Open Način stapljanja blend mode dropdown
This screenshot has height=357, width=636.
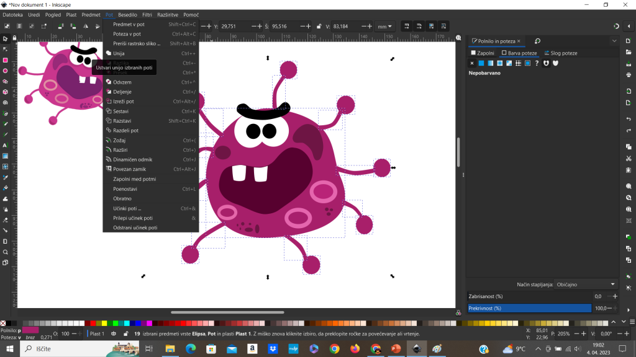[x=586, y=284]
